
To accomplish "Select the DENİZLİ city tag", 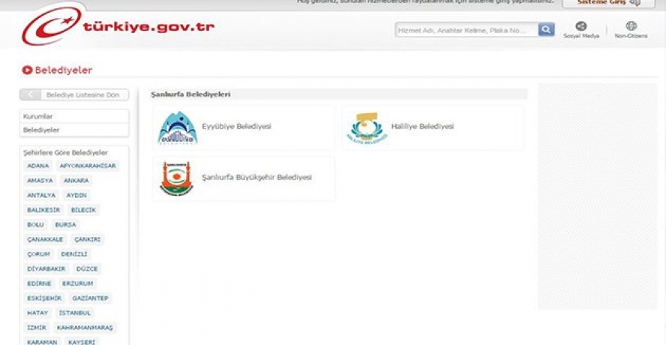I will [74, 254].
